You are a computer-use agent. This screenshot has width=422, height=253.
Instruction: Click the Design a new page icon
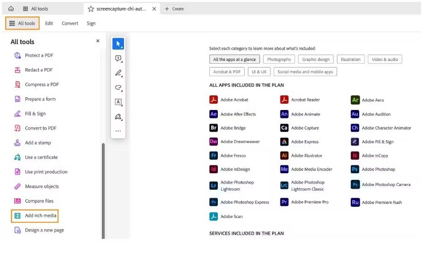[x=17, y=230]
